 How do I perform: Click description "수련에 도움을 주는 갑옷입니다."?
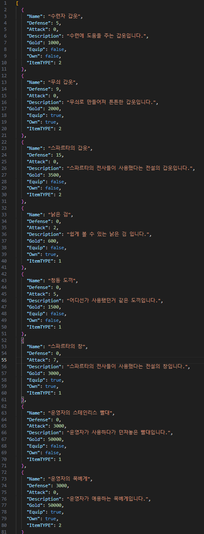tap(107, 36)
